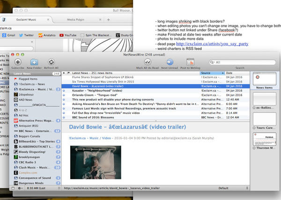Image resolution: width=281 pixels, height=200 pixels.
Task: Sort news items by the Date column
Action: pyautogui.click(x=237, y=73)
